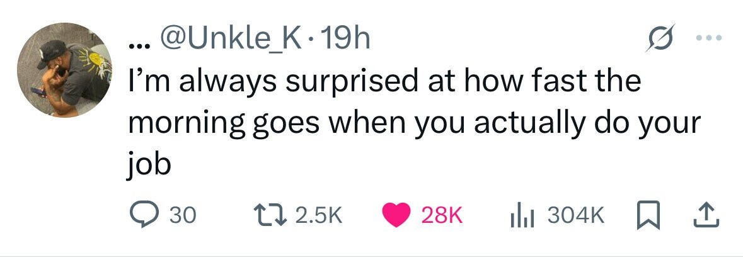Click the tweet line starting "morning goes when"
743x260 pixels.
(414, 123)
